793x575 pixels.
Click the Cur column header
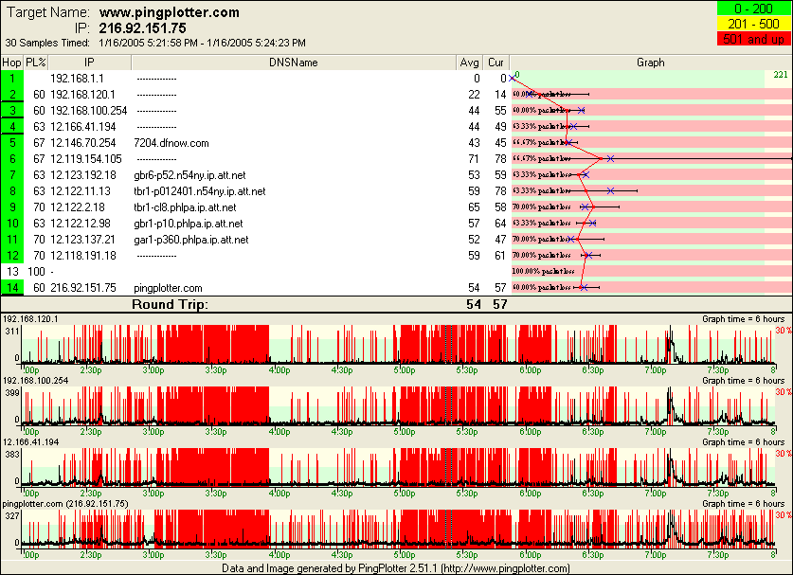coord(496,63)
